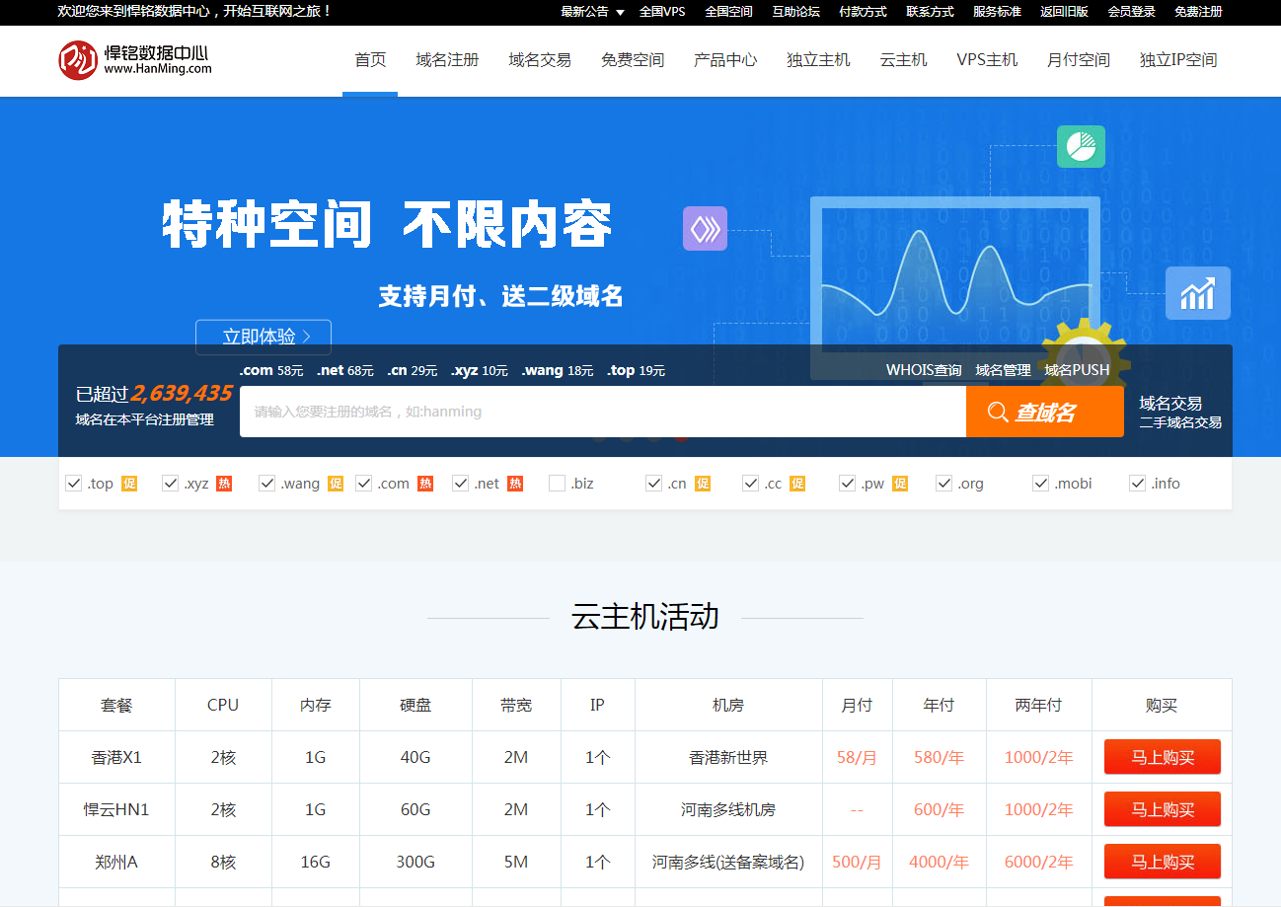Expand the 最新公告 dropdown arrow

pos(620,13)
